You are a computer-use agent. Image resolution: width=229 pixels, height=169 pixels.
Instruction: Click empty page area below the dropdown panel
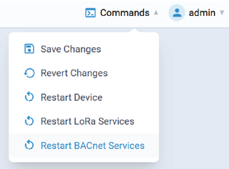[x=95, y=166]
